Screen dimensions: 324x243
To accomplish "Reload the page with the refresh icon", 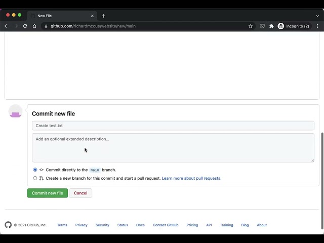I will point(25,26).
